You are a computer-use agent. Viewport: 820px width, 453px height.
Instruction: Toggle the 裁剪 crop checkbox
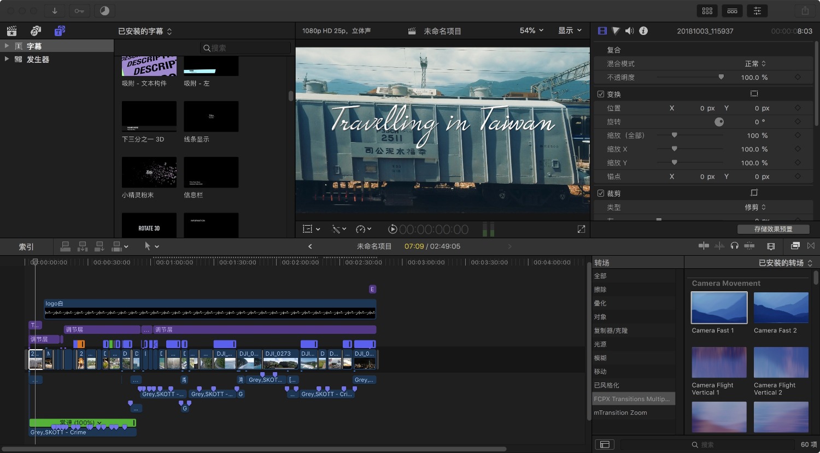pyautogui.click(x=601, y=193)
